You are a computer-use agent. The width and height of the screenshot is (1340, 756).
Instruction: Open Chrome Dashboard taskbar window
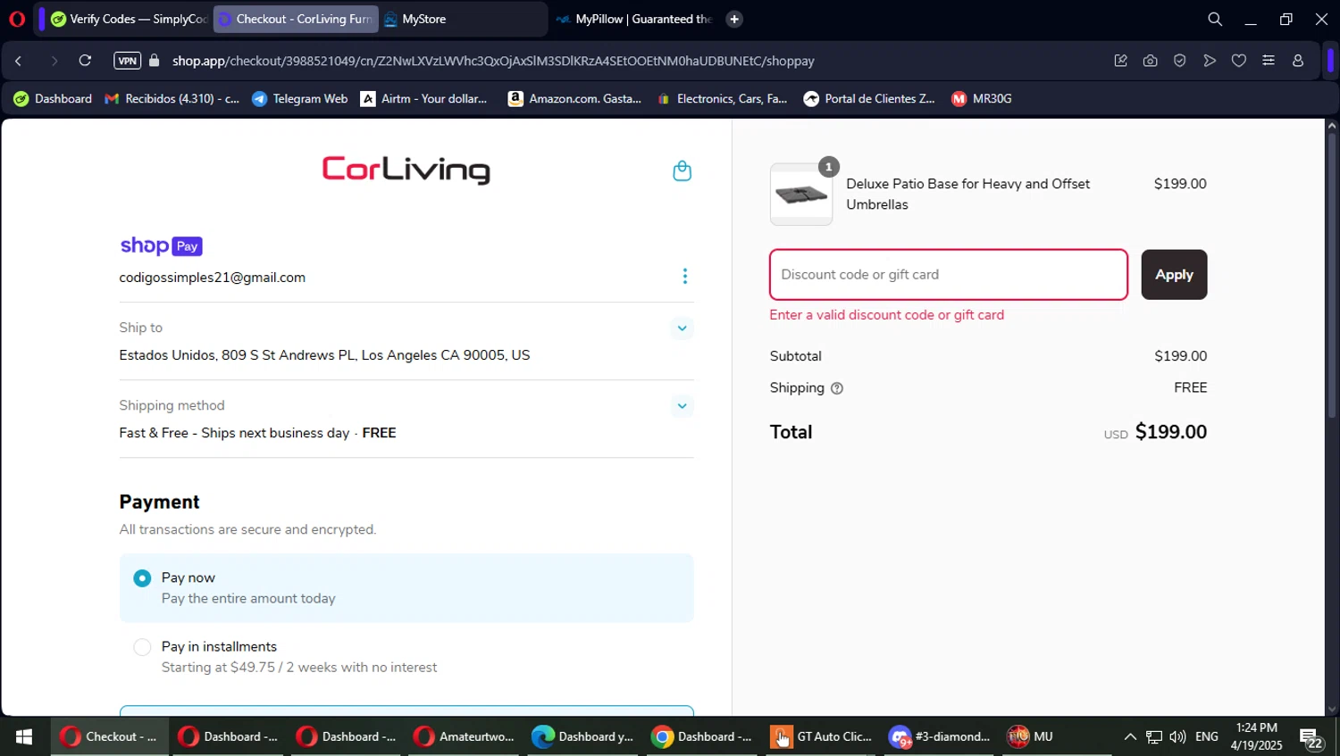coord(701,736)
